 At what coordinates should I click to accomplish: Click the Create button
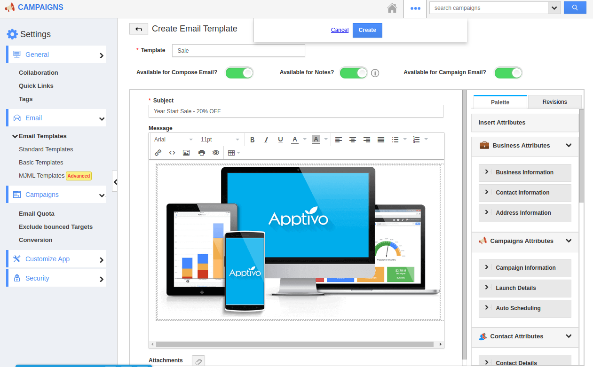[367, 30]
